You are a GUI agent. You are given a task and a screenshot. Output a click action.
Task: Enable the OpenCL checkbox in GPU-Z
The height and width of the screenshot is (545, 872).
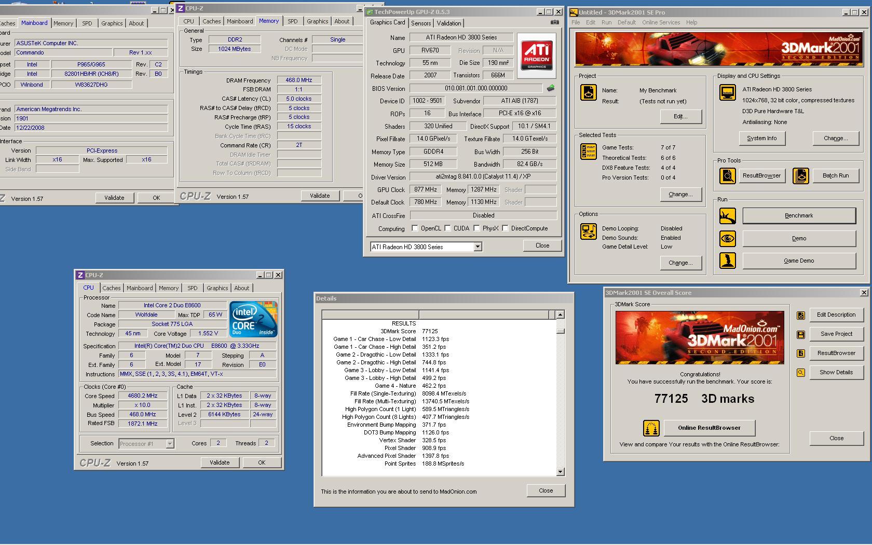[415, 228]
